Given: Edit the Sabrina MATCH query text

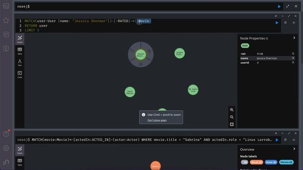Looking at the screenshot, I should [x=152, y=140].
